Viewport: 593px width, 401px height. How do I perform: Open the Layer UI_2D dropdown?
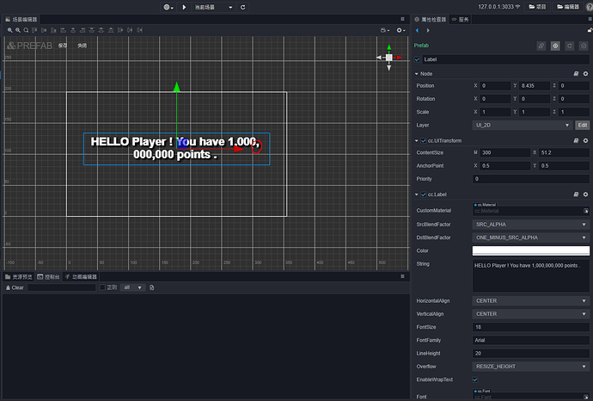tap(523, 126)
